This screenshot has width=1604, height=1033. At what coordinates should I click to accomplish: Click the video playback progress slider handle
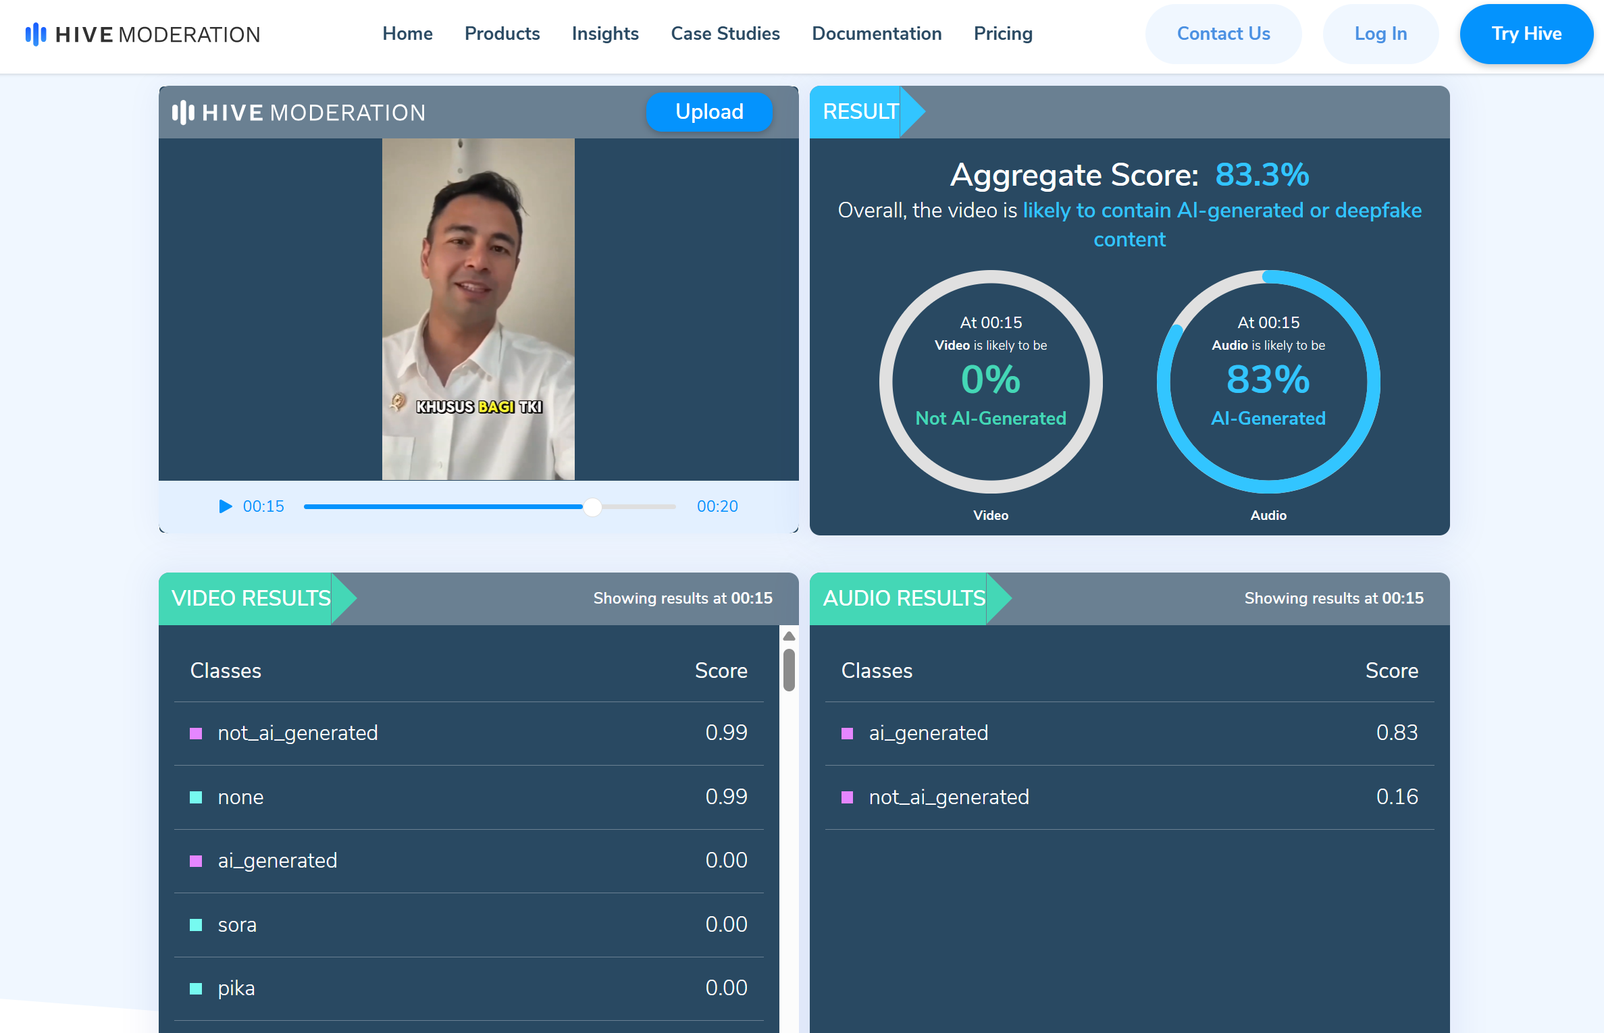click(592, 507)
